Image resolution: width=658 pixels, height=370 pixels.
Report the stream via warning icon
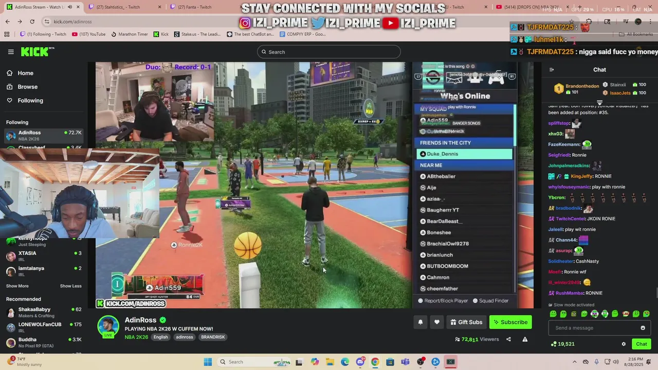[x=525, y=339]
